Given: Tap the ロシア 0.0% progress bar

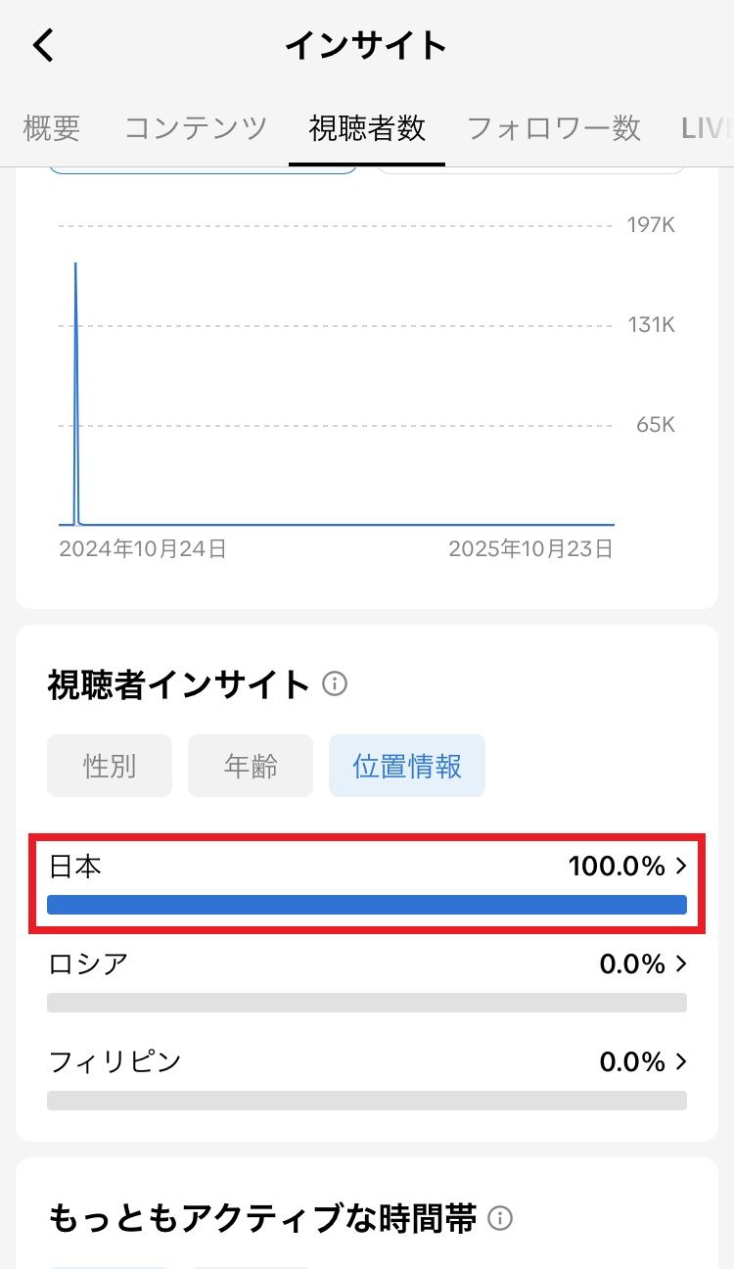Looking at the screenshot, I should [x=367, y=1003].
